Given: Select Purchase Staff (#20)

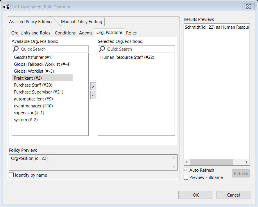Looking at the screenshot, I should pos(33,85).
